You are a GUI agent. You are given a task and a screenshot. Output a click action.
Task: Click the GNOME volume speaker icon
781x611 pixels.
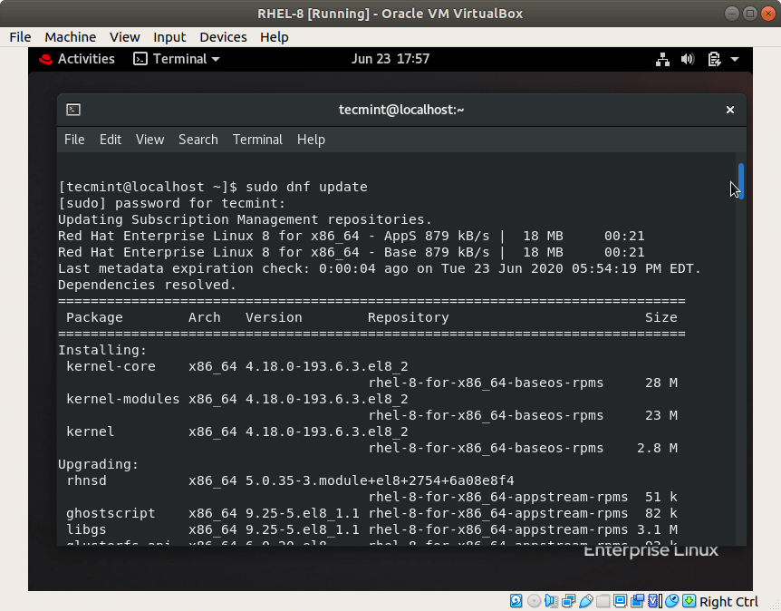tap(688, 59)
